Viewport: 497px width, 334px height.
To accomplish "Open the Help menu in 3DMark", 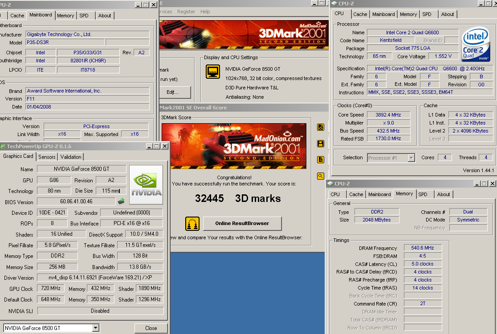I will point(205,12).
